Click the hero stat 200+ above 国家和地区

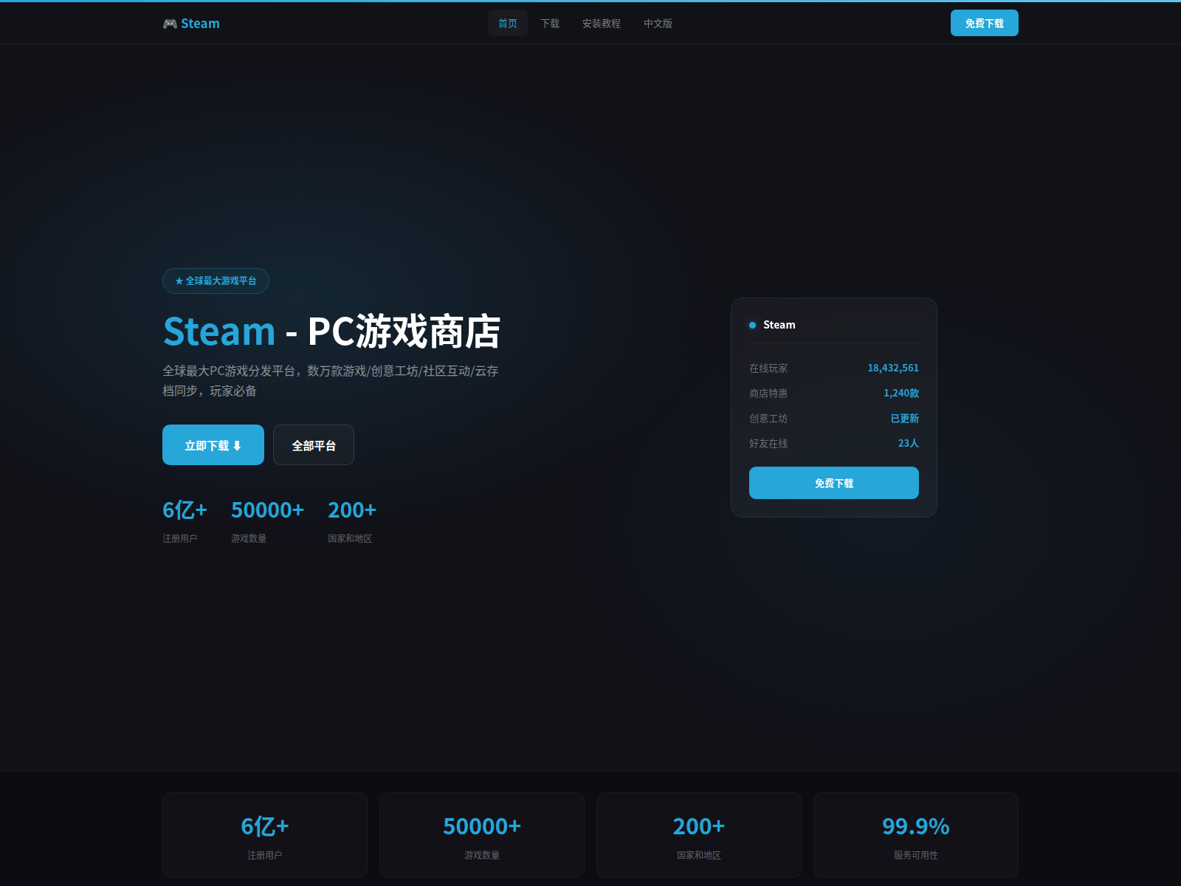[x=352, y=510]
